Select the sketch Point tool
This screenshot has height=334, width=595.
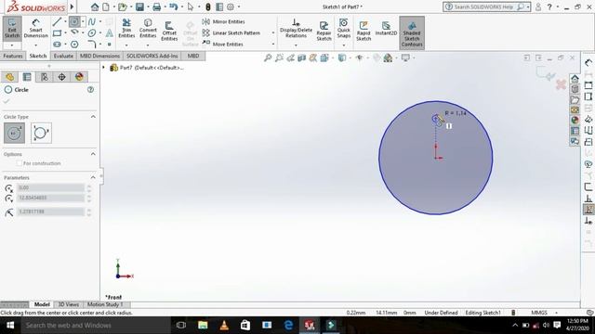coord(110,45)
